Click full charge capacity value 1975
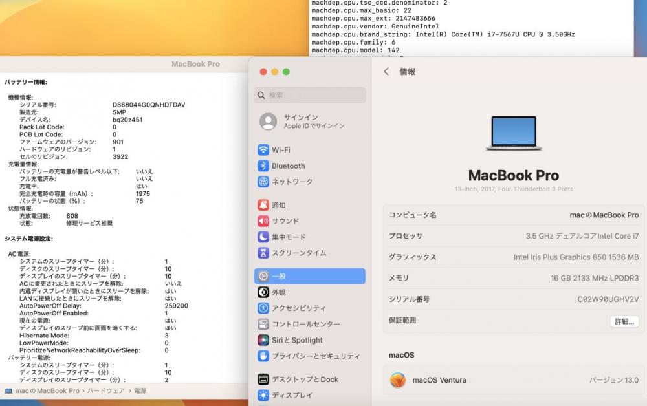 point(143,194)
